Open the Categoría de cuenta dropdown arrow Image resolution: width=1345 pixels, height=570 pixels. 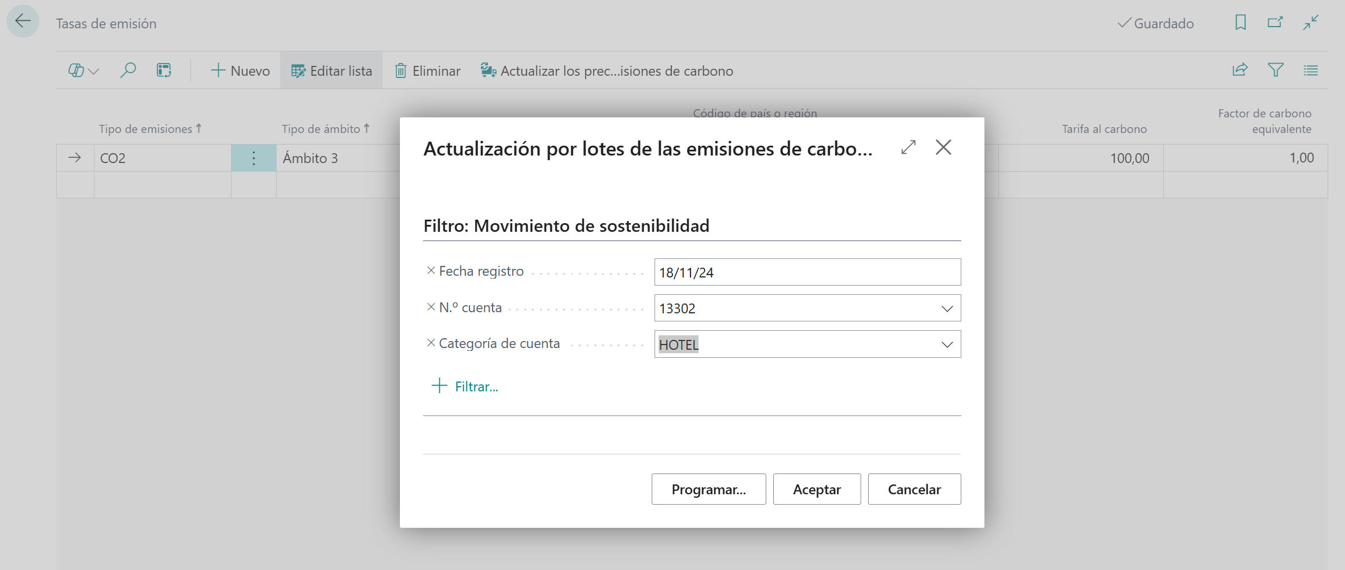[947, 345]
